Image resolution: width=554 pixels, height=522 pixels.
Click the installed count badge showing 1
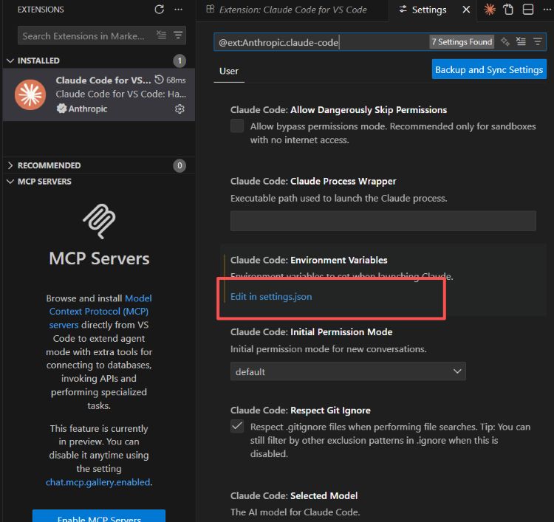pyautogui.click(x=179, y=61)
